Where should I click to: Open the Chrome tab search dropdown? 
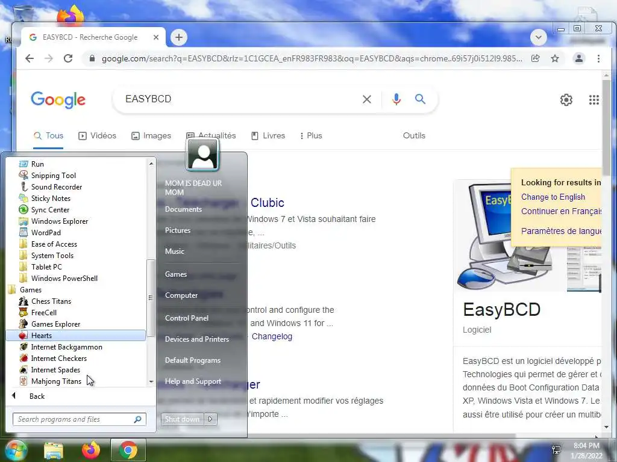(538, 37)
